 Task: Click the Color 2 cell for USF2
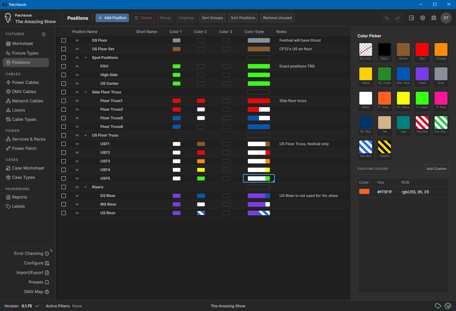[201, 153]
